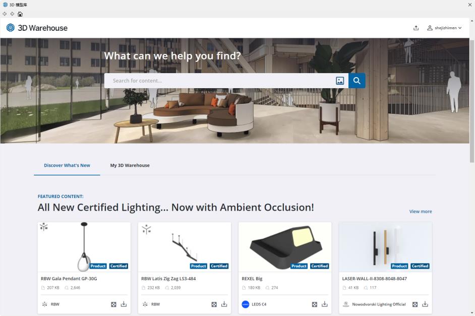Click RBW brand logo atop Gala Pendant thumbnail
Image resolution: width=475 pixels, height=316 pixels.
pos(44,227)
